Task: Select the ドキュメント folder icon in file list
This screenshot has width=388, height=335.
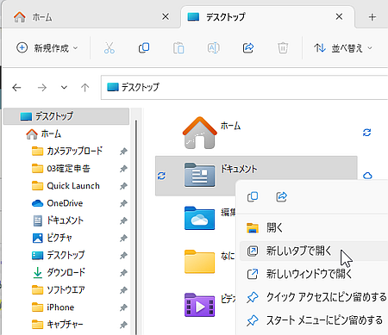Action: (x=199, y=175)
